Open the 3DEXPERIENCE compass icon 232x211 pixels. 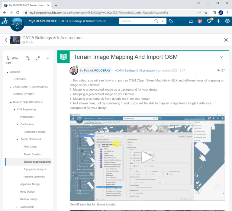pyautogui.click(x=17, y=24)
